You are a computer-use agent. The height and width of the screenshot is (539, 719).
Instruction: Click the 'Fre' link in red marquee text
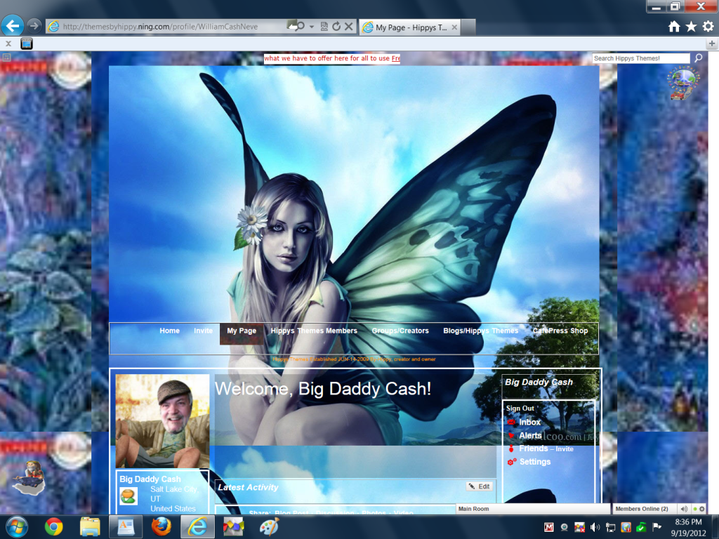pyautogui.click(x=396, y=58)
